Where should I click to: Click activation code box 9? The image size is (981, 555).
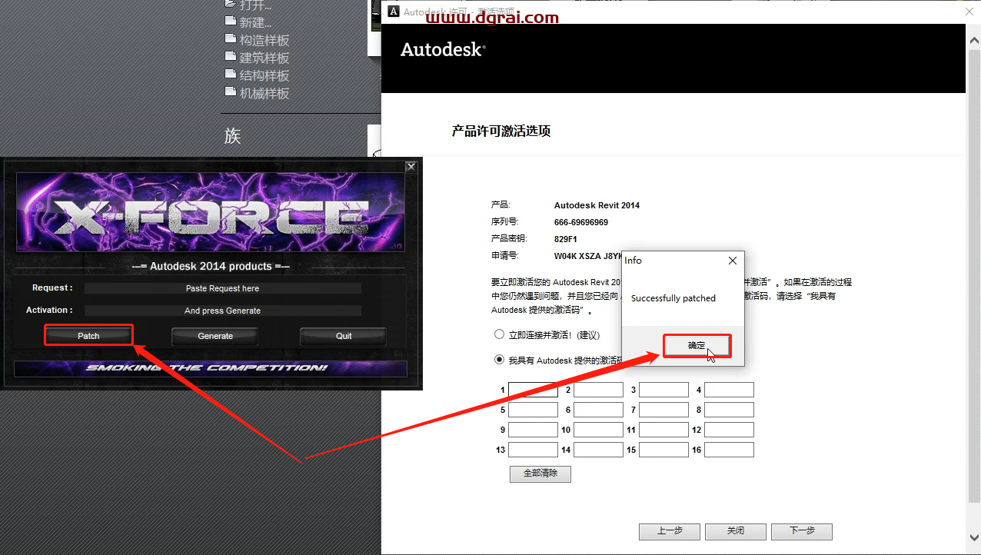coord(533,430)
